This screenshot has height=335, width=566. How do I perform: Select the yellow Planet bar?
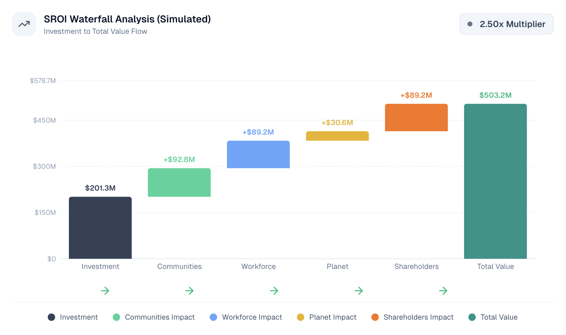click(x=338, y=136)
